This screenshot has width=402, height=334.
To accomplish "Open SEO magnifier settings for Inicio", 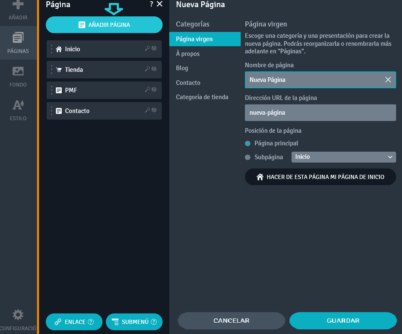I will coord(147,48).
